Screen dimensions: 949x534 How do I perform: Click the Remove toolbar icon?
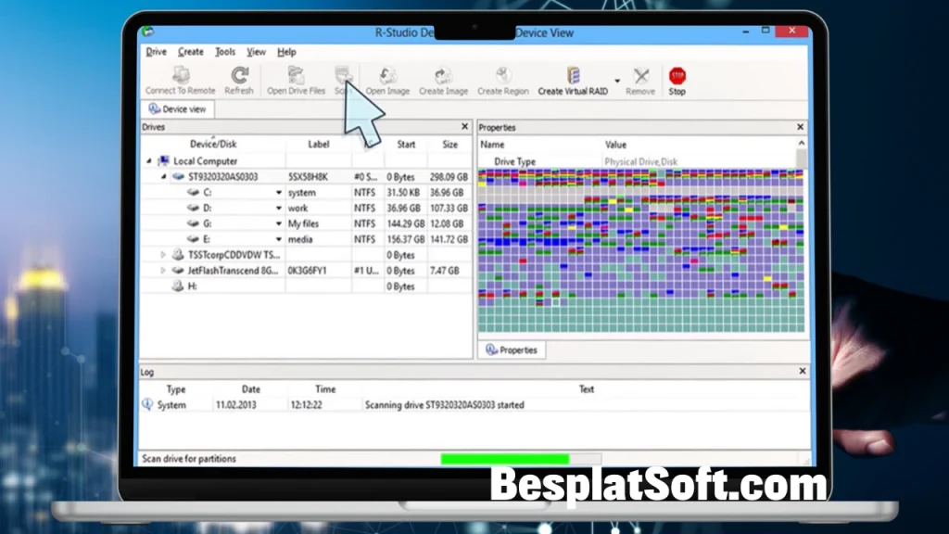[x=640, y=77]
